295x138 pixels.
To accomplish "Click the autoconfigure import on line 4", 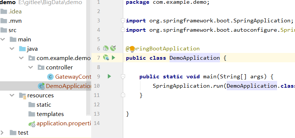I will (210, 30).
